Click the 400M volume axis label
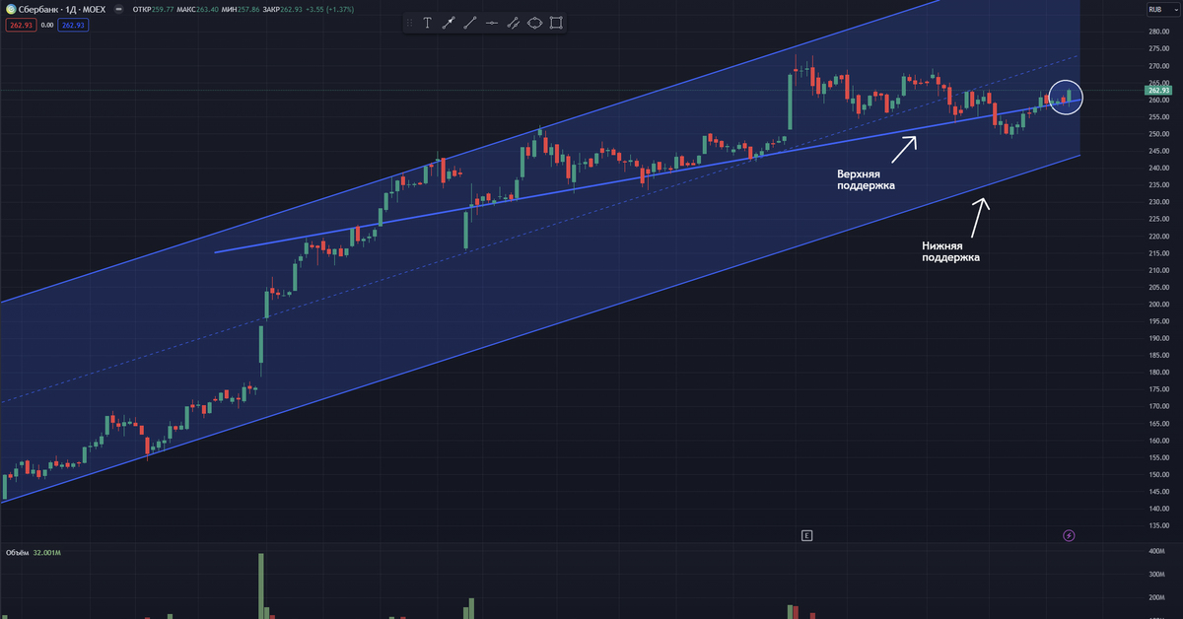 pyautogui.click(x=1155, y=550)
